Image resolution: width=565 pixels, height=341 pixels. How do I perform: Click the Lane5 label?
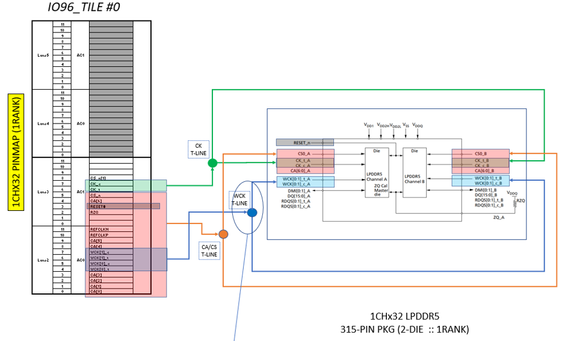click(43, 55)
